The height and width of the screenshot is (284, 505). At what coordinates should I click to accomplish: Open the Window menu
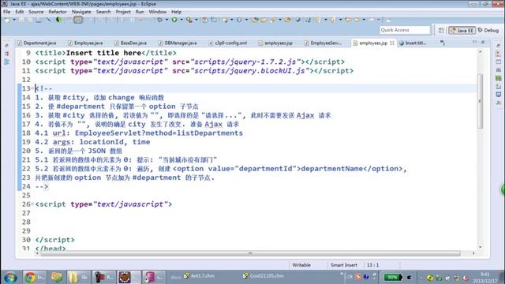pos(158,12)
